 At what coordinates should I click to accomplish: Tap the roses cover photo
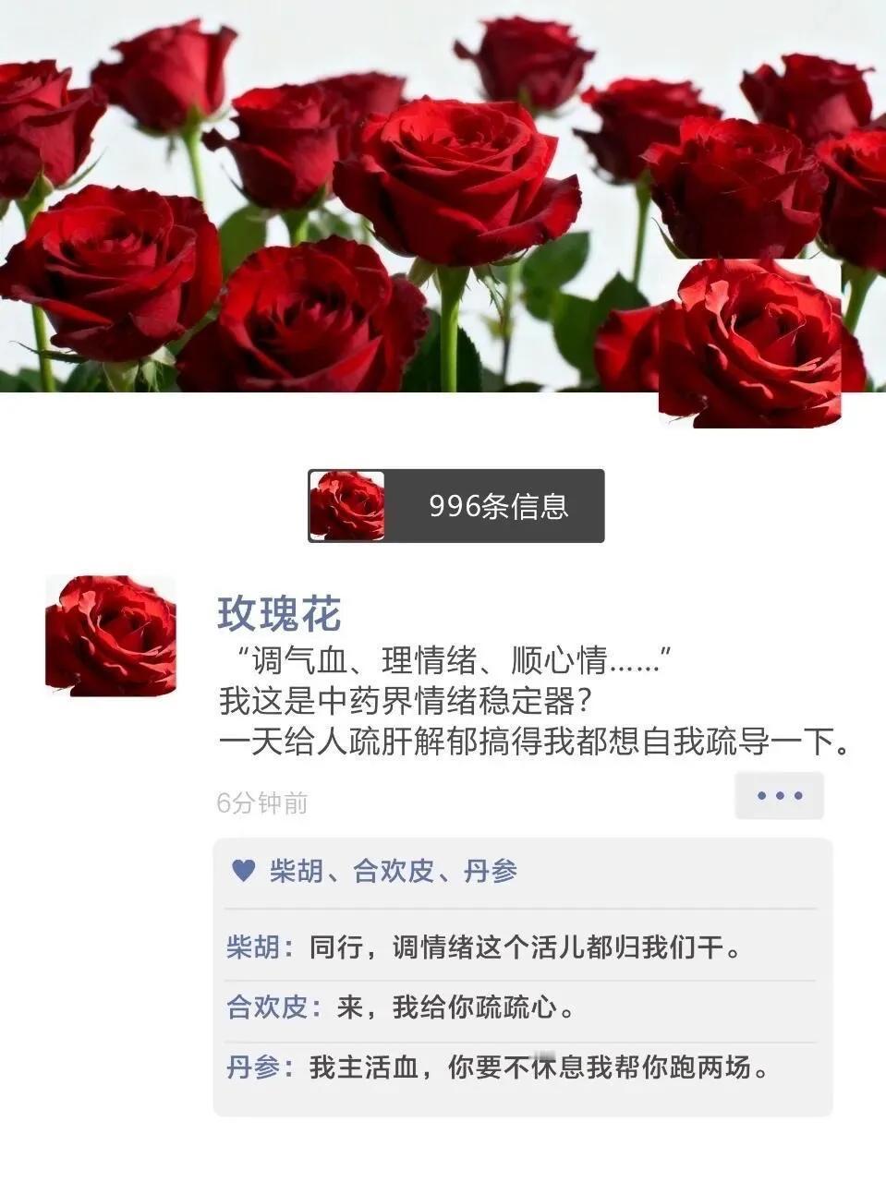pyautogui.click(x=443, y=196)
